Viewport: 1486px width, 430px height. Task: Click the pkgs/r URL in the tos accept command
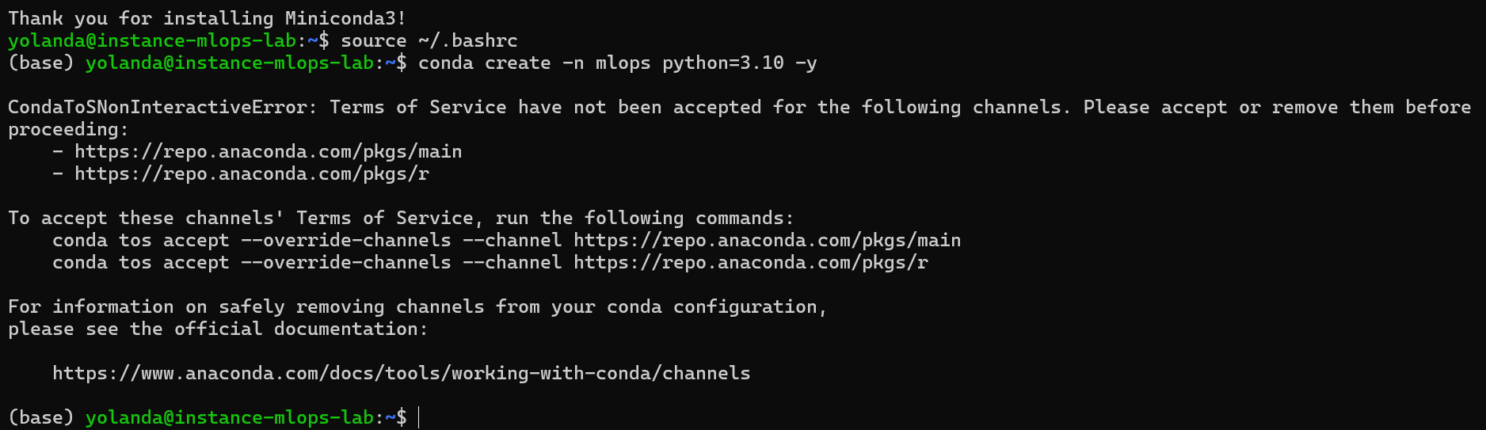tap(750, 262)
